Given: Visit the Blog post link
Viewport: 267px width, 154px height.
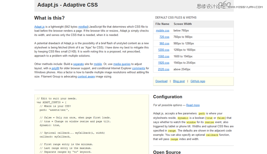Looking at the screenshot, I should tap(179, 81).
